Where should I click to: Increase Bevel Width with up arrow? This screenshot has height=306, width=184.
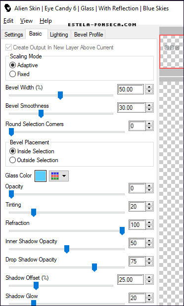(149, 87)
